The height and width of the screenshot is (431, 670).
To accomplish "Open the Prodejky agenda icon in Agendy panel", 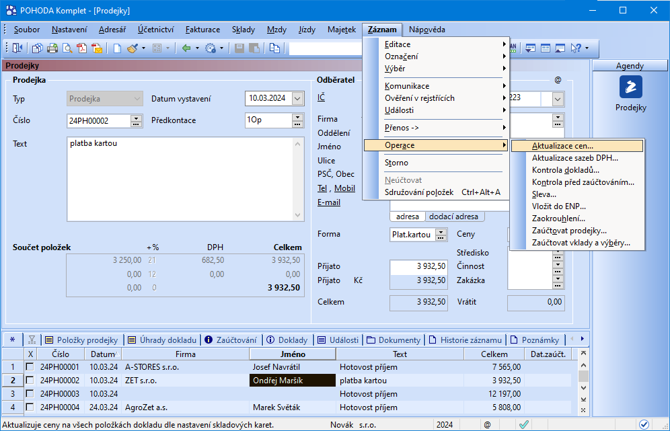I will tap(631, 87).
